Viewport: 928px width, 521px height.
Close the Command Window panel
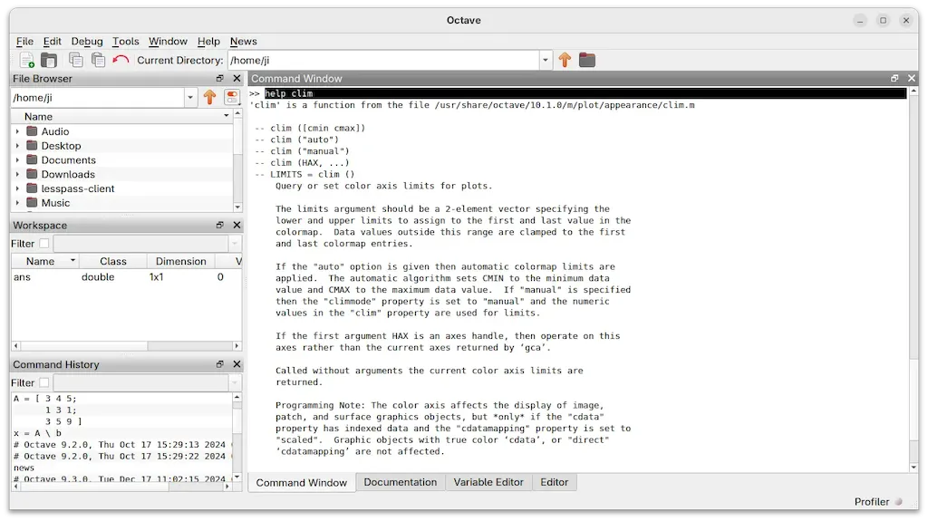[x=912, y=78]
